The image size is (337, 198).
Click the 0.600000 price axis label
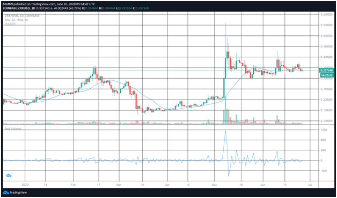click(x=326, y=14)
